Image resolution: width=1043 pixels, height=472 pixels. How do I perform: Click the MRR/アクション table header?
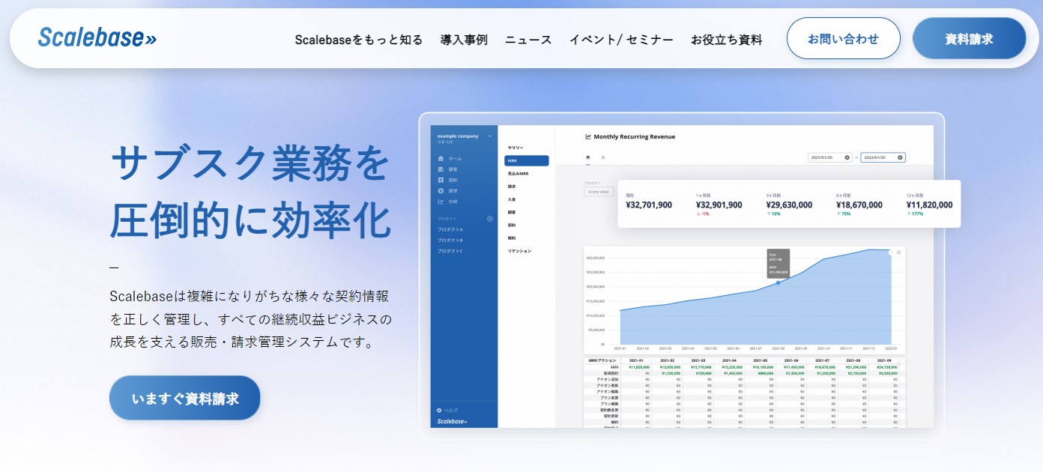tap(602, 360)
